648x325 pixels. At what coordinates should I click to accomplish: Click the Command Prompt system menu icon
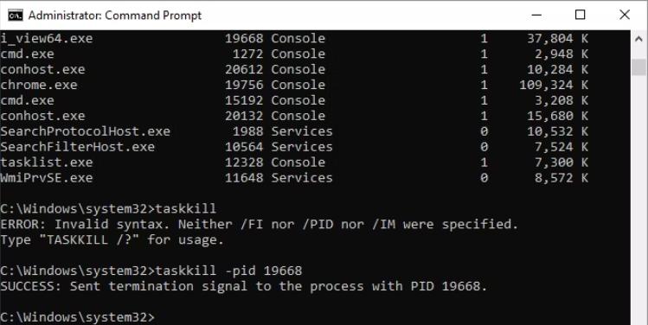point(16,16)
